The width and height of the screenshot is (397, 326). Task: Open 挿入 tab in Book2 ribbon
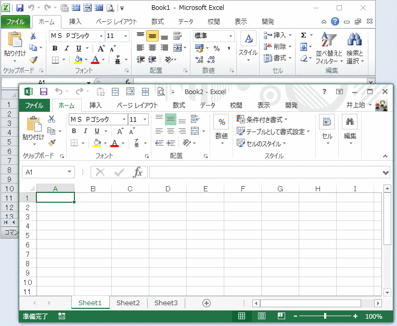click(95, 105)
